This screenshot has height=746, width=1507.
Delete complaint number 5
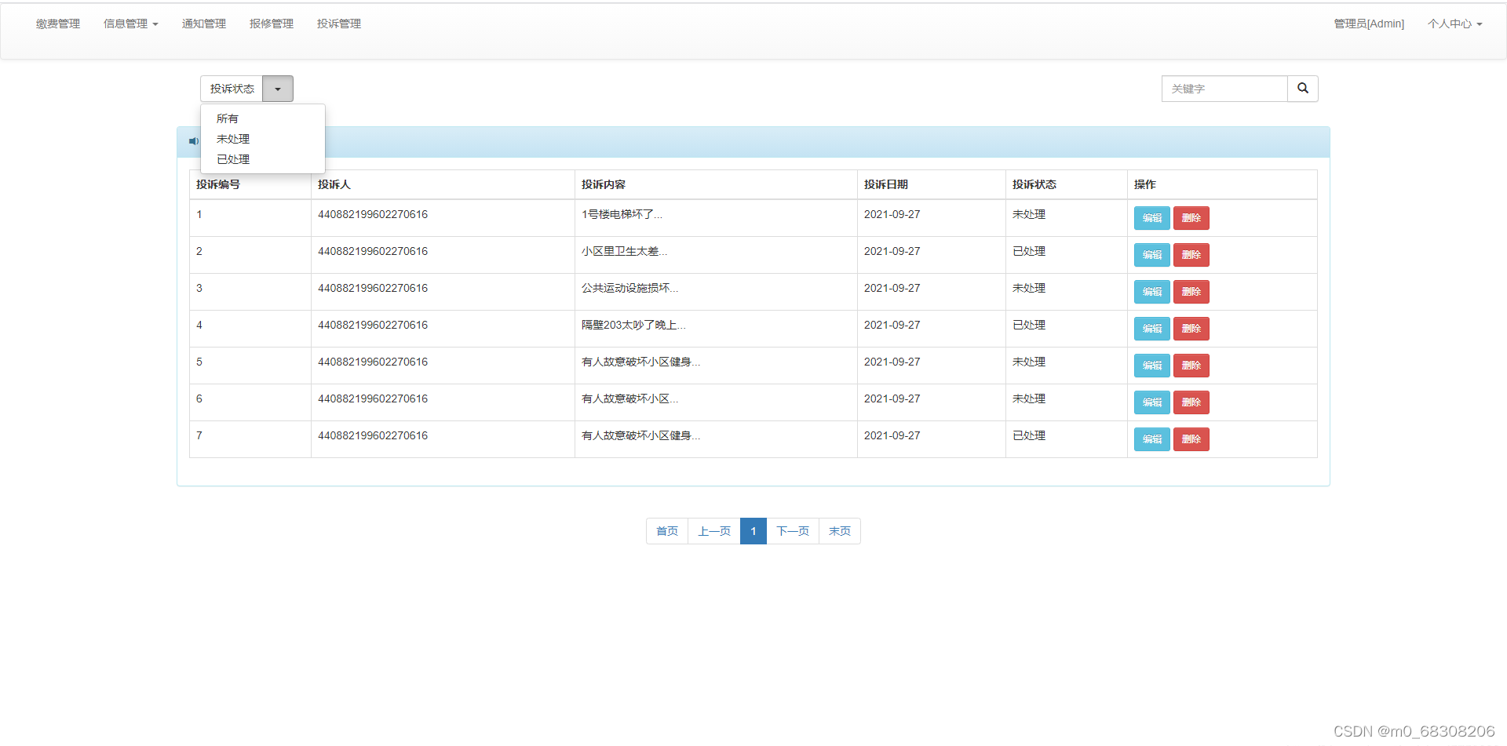coord(1191,366)
